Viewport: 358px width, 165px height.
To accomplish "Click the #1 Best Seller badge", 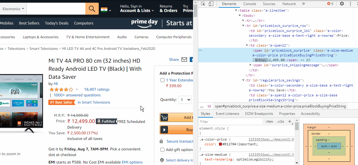I will click(x=62, y=102).
